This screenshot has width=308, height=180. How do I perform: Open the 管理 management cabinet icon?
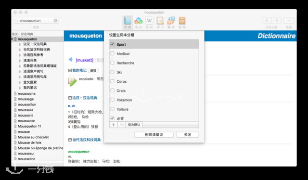(182, 21)
